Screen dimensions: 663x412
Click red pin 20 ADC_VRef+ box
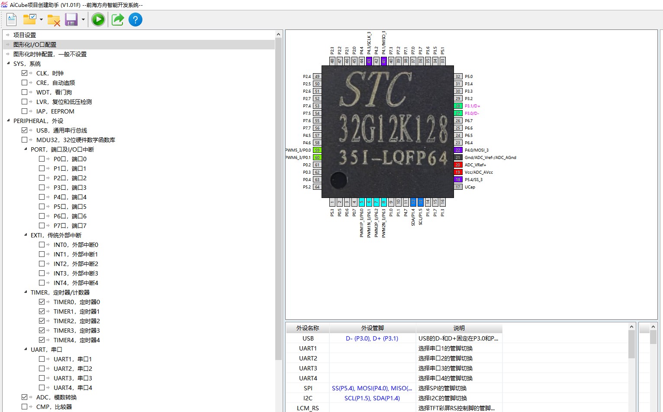[458, 165]
